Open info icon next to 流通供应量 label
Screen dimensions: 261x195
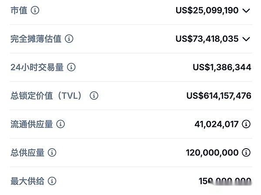60,124
